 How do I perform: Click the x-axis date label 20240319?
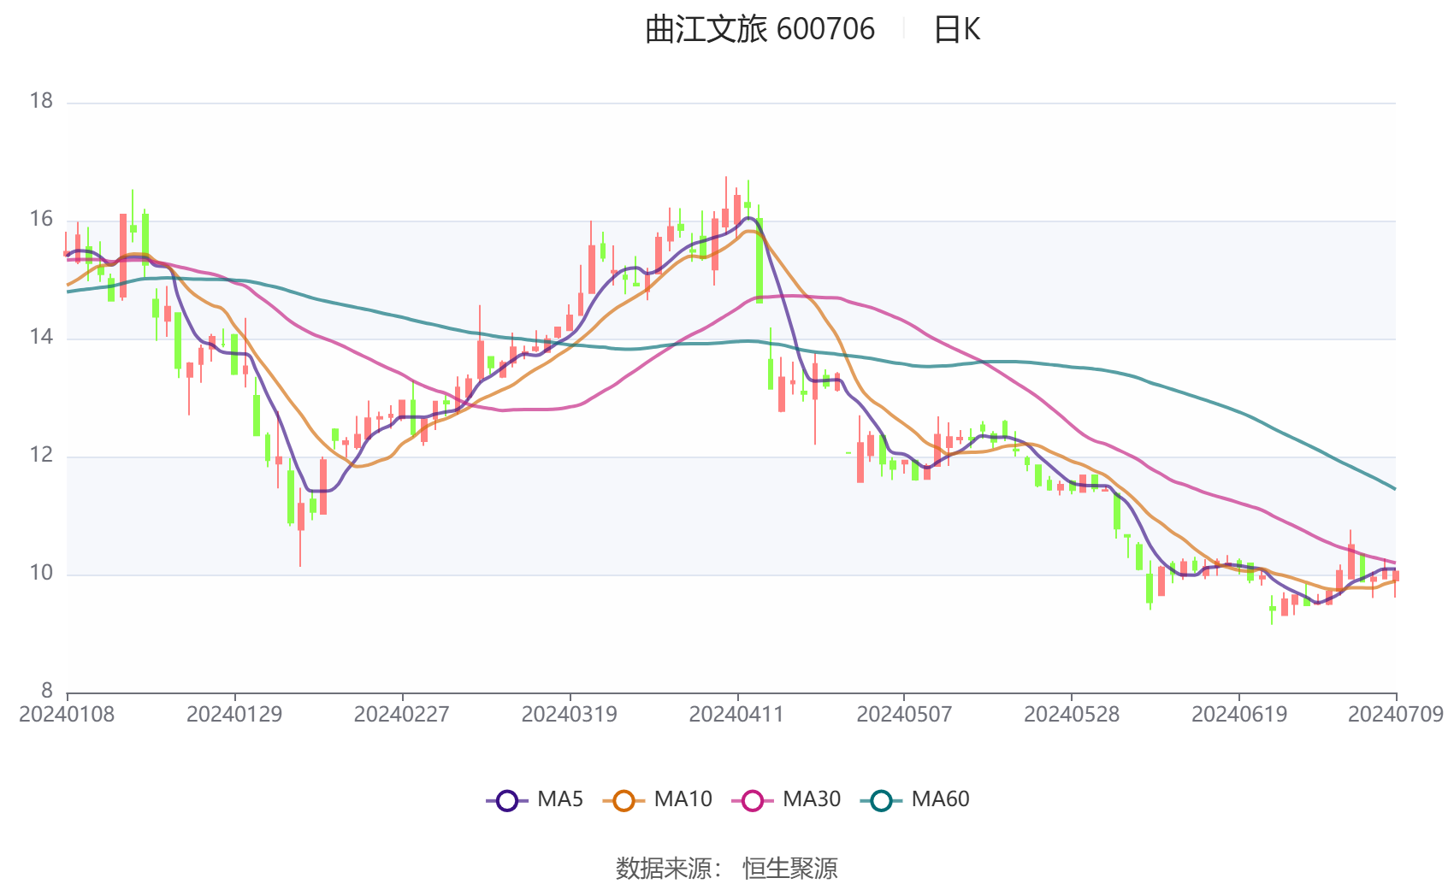[570, 715]
